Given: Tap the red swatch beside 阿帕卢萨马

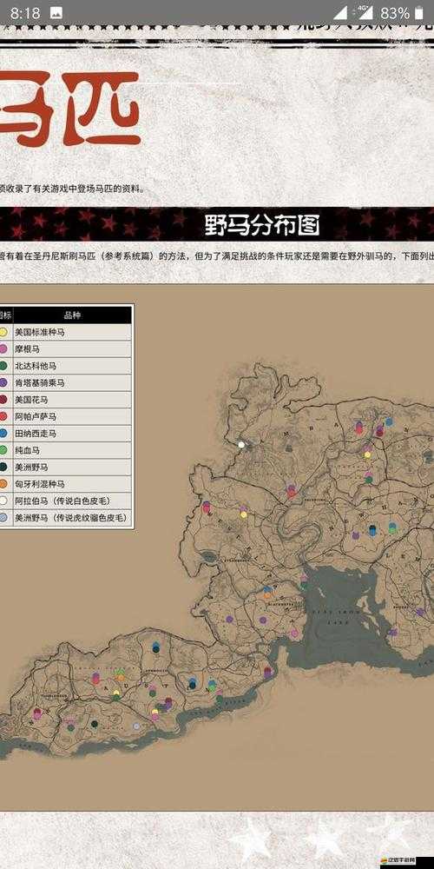Looking at the screenshot, I should (x=3, y=416).
